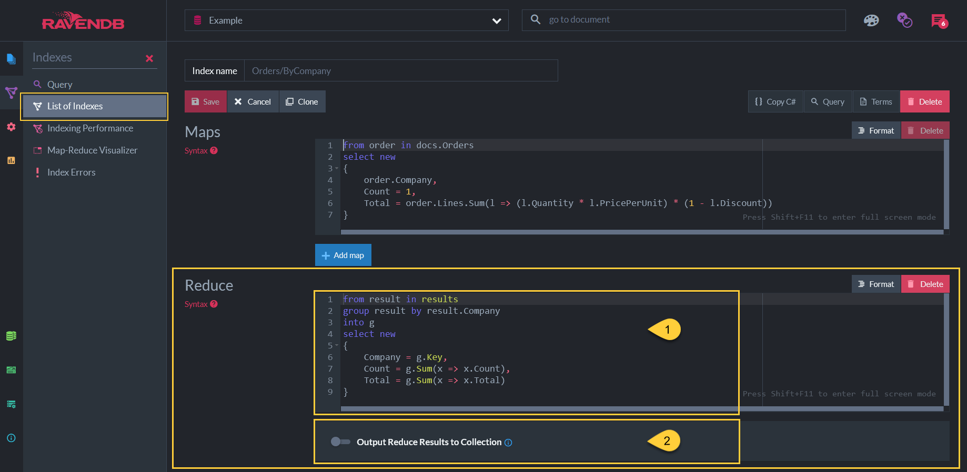The height and width of the screenshot is (472, 967).
Task: Click Reduce line 'Total = g.Sum(x => x.Total)'
Action: [434, 380]
